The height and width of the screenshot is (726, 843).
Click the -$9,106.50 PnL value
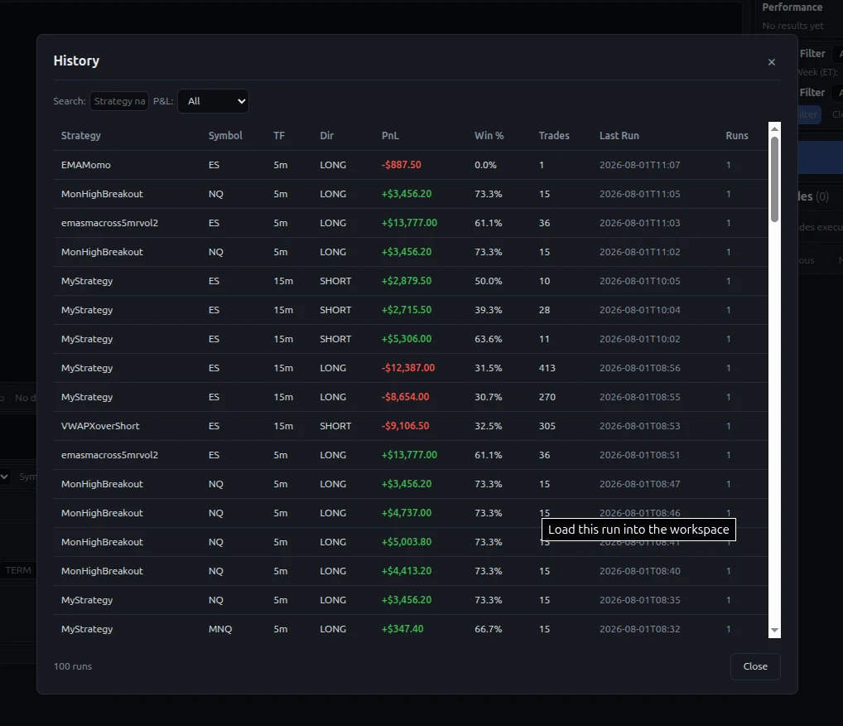(x=406, y=426)
